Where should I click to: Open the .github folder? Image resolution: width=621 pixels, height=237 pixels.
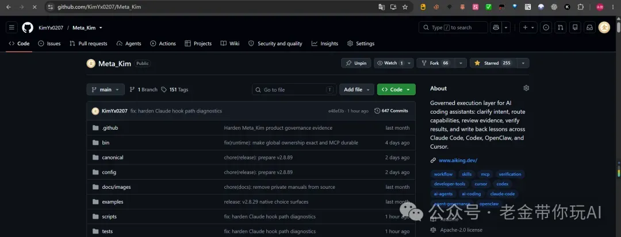click(x=110, y=128)
